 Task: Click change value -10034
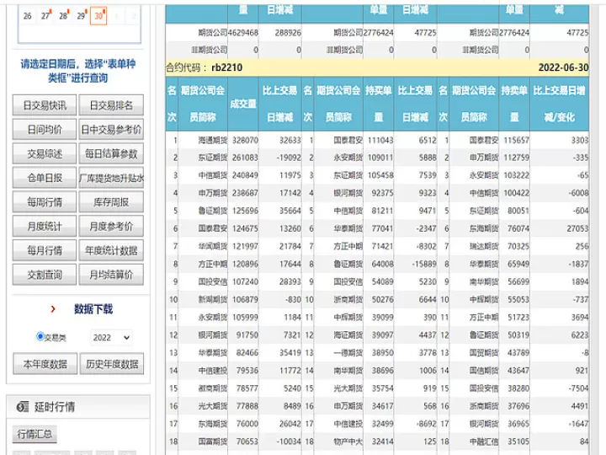[x=289, y=442]
